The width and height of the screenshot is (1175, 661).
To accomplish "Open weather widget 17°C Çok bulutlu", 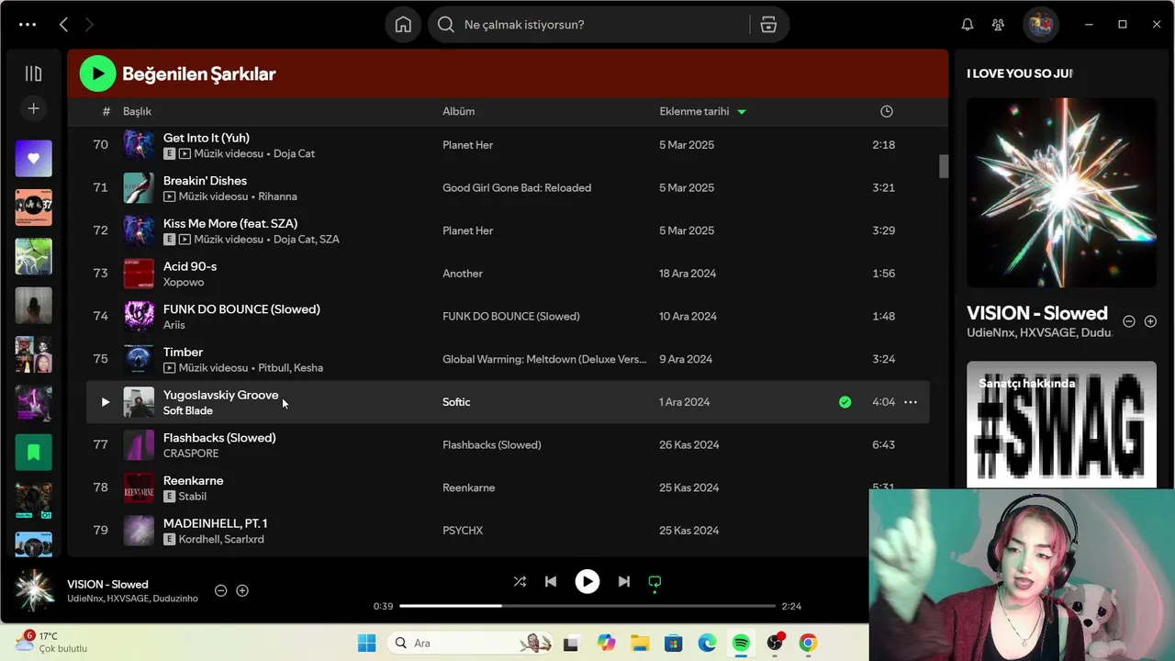I will 51,642.
